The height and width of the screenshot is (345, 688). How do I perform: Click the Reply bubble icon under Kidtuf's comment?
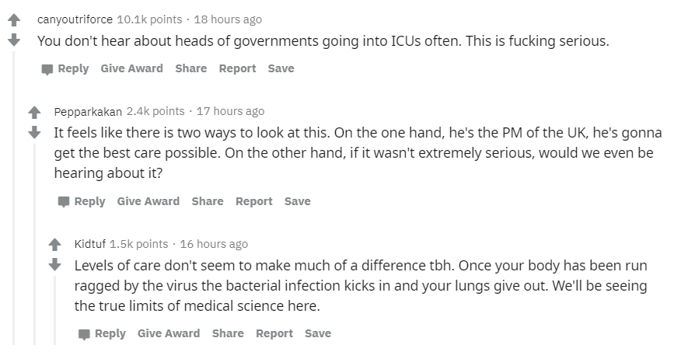click(84, 334)
